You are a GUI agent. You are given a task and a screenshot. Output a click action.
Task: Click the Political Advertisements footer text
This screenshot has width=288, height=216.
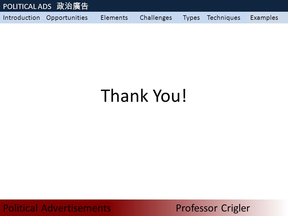click(57, 208)
